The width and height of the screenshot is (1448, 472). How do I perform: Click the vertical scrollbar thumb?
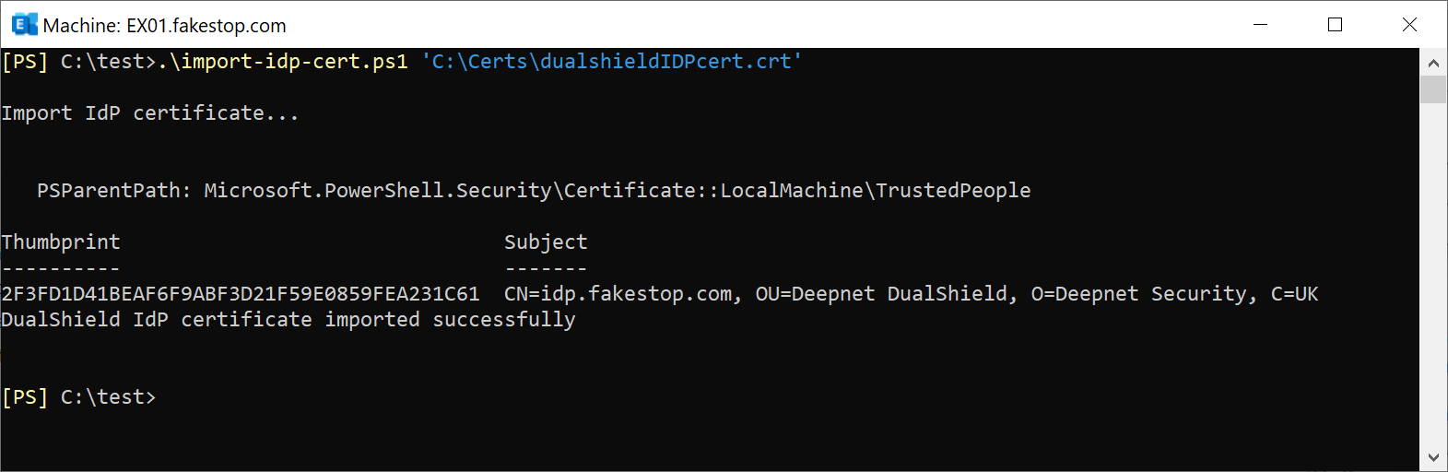click(1433, 89)
